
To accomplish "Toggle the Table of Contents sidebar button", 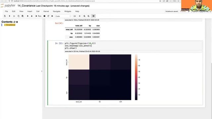I will point(93,16).
